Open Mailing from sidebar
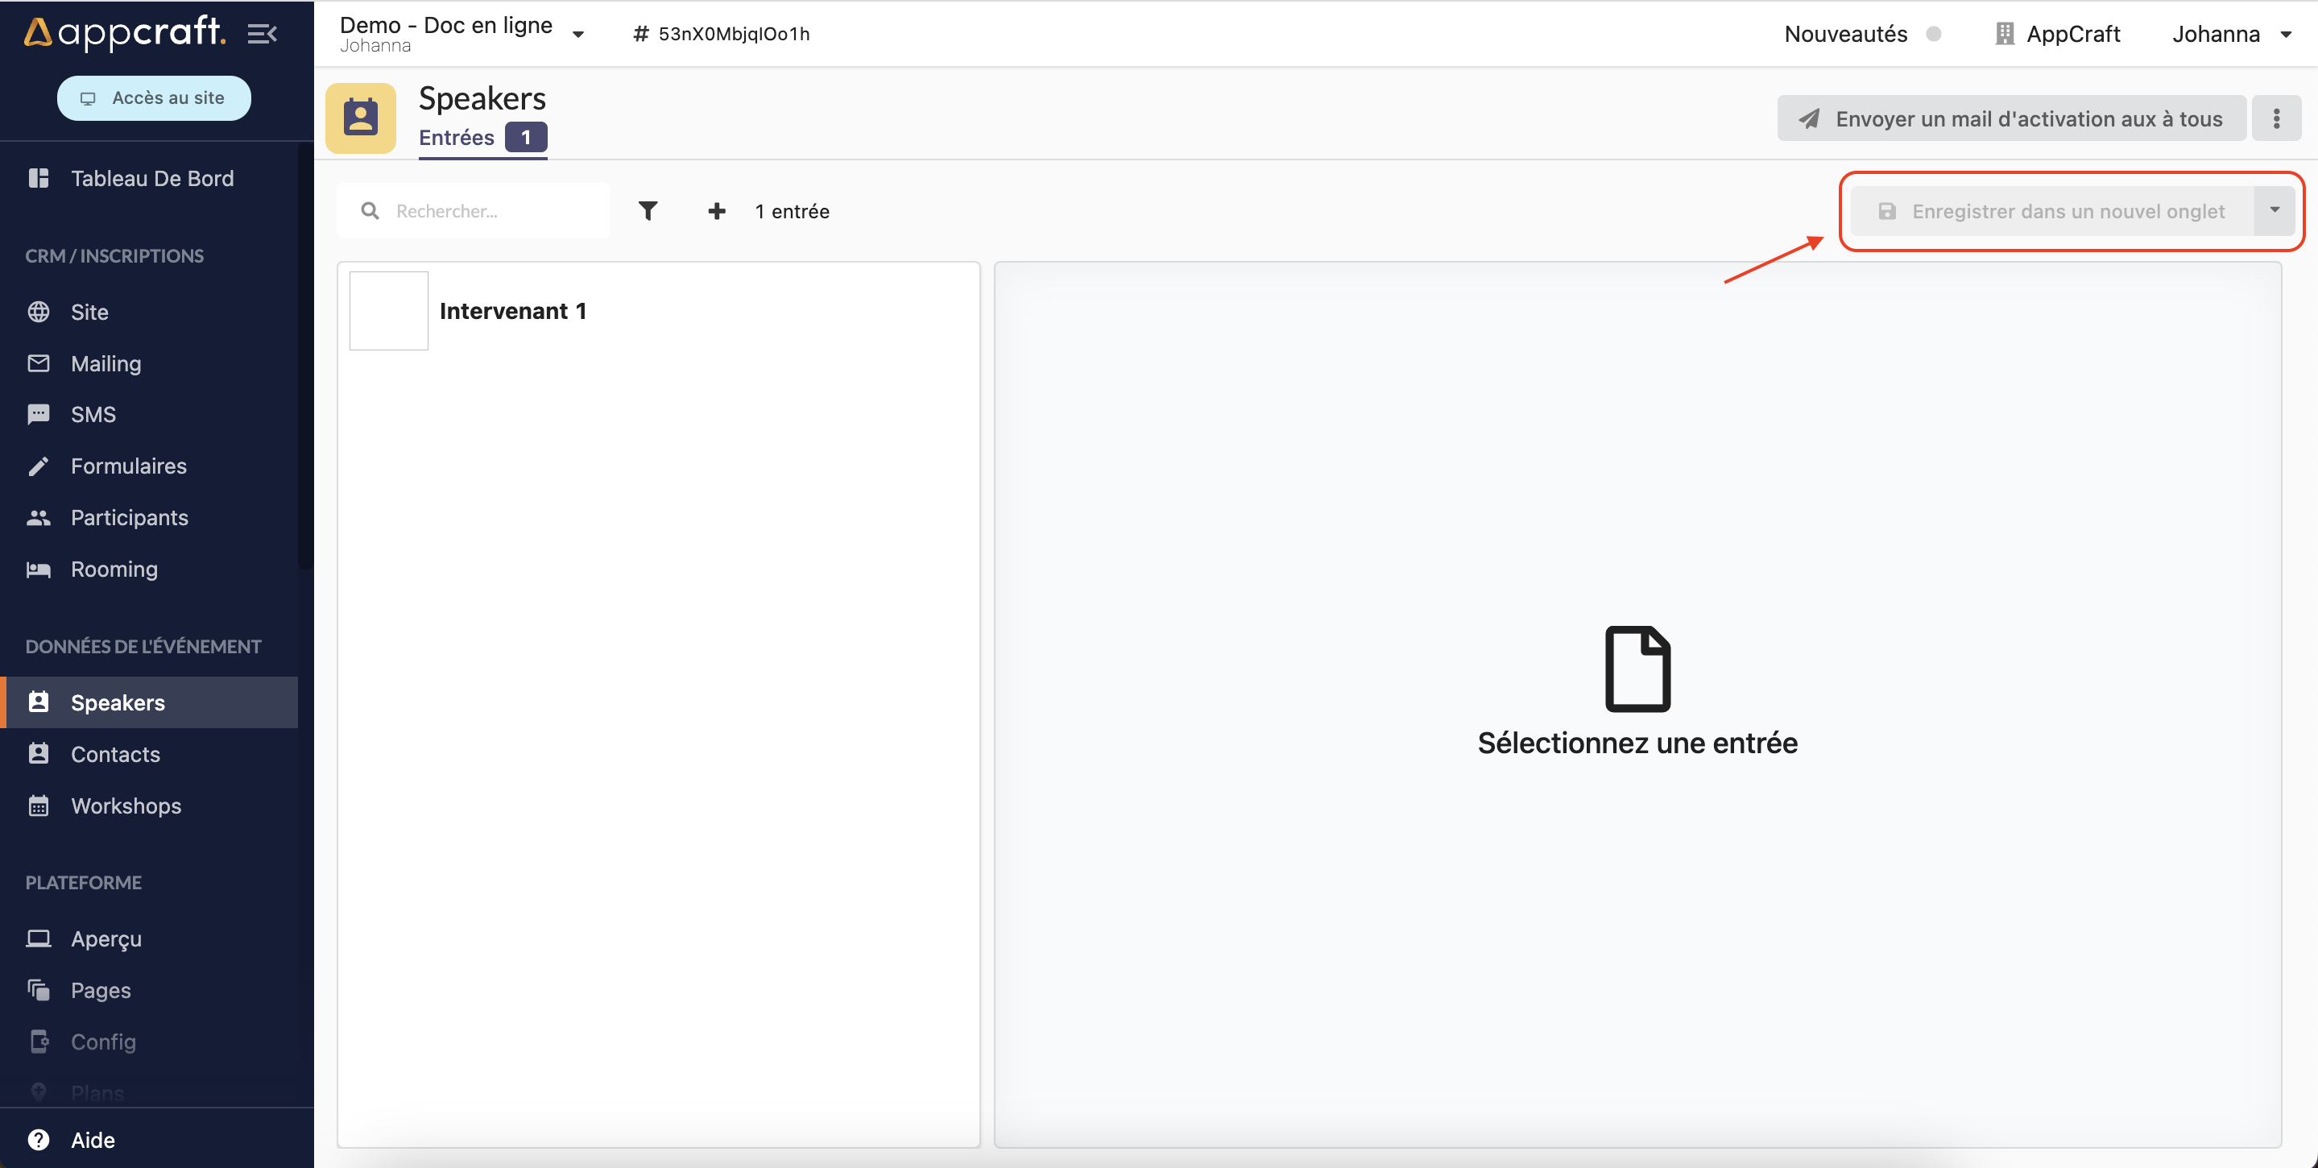The width and height of the screenshot is (2318, 1168). 106,363
